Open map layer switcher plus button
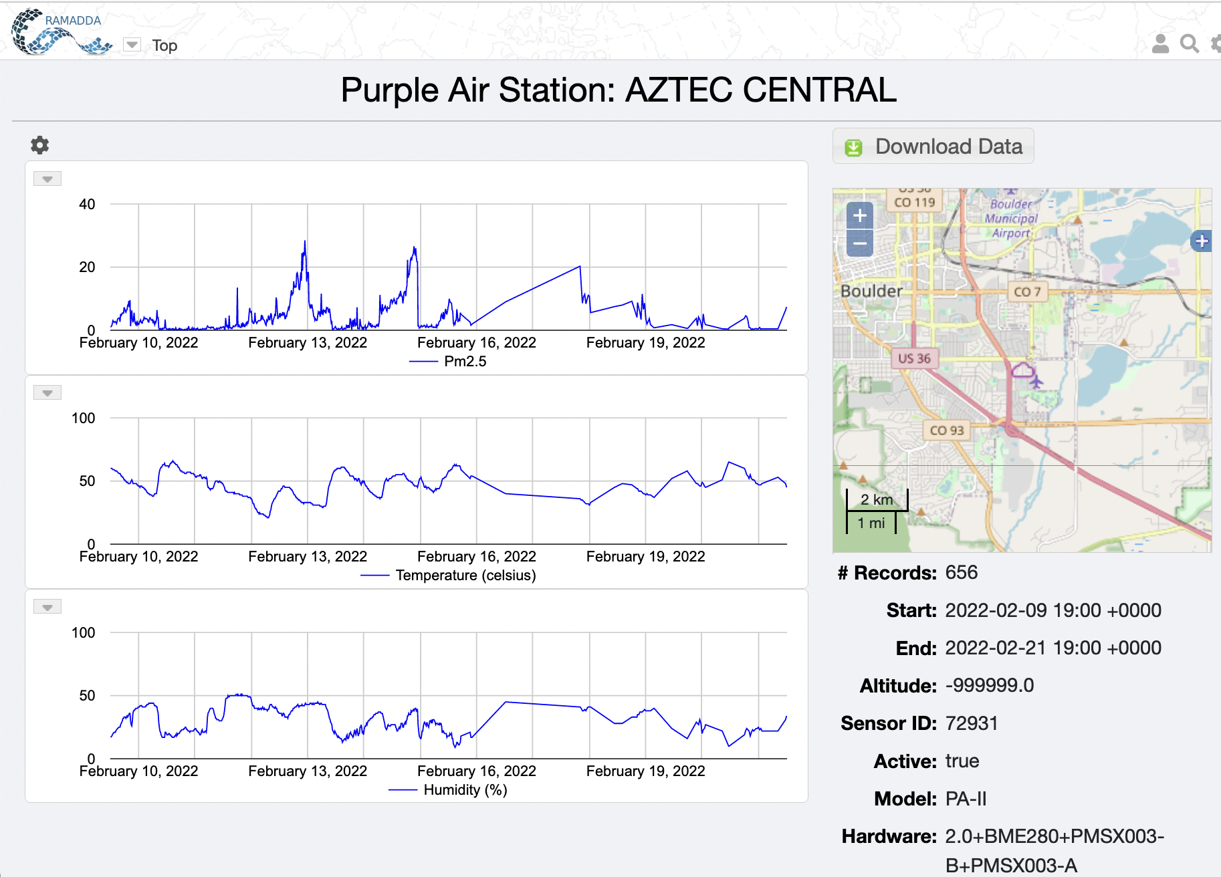The width and height of the screenshot is (1221, 877). point(1202,241)
